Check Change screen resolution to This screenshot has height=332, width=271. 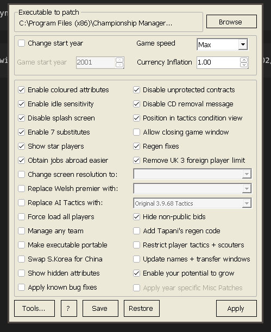pyautogui.click(x=21, y=175)
